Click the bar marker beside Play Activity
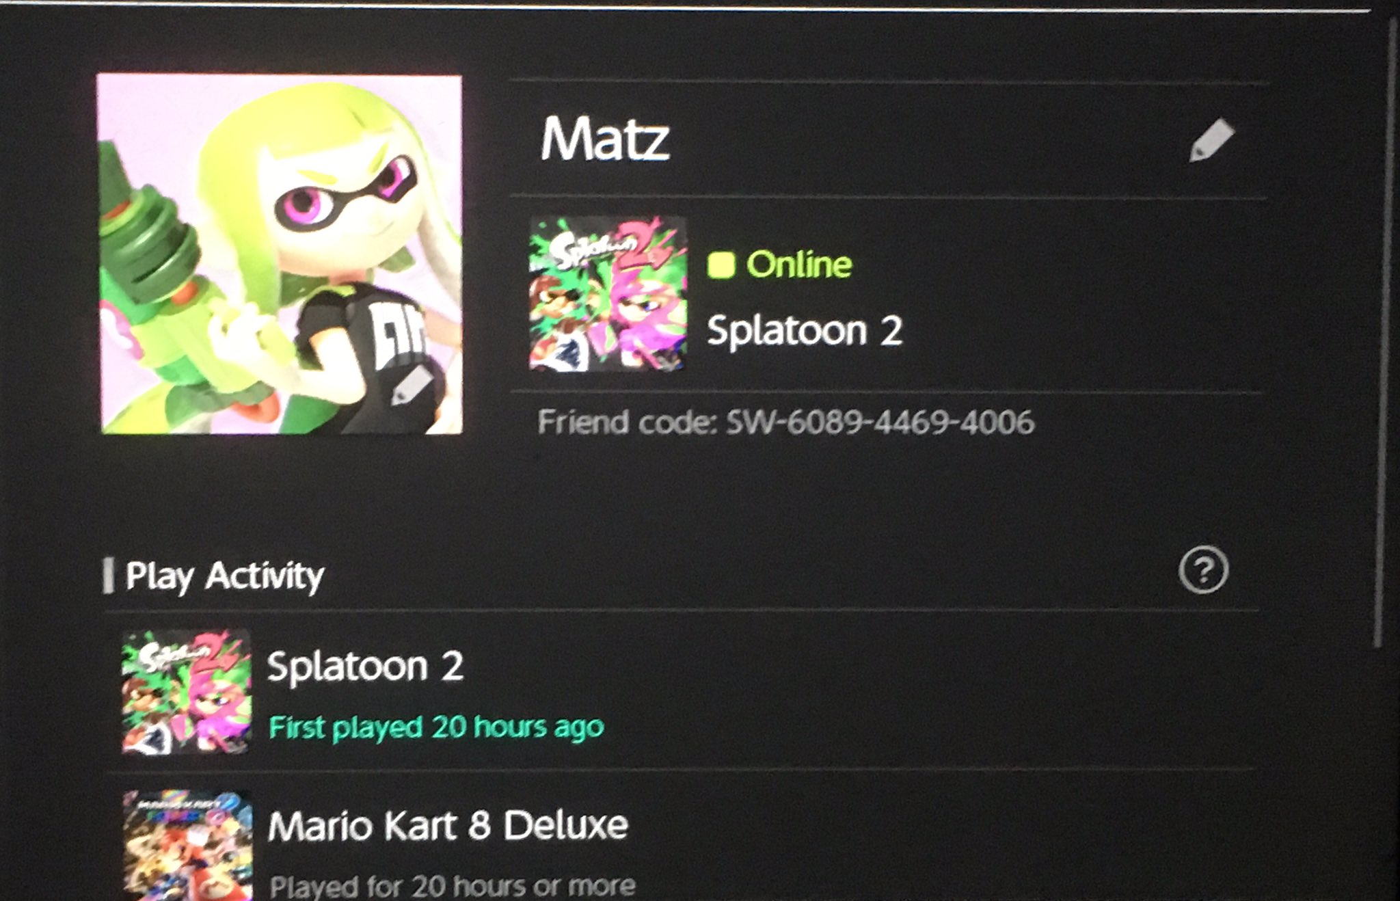The width and height of the screenshot is (1400, 901). click(108, 576)
